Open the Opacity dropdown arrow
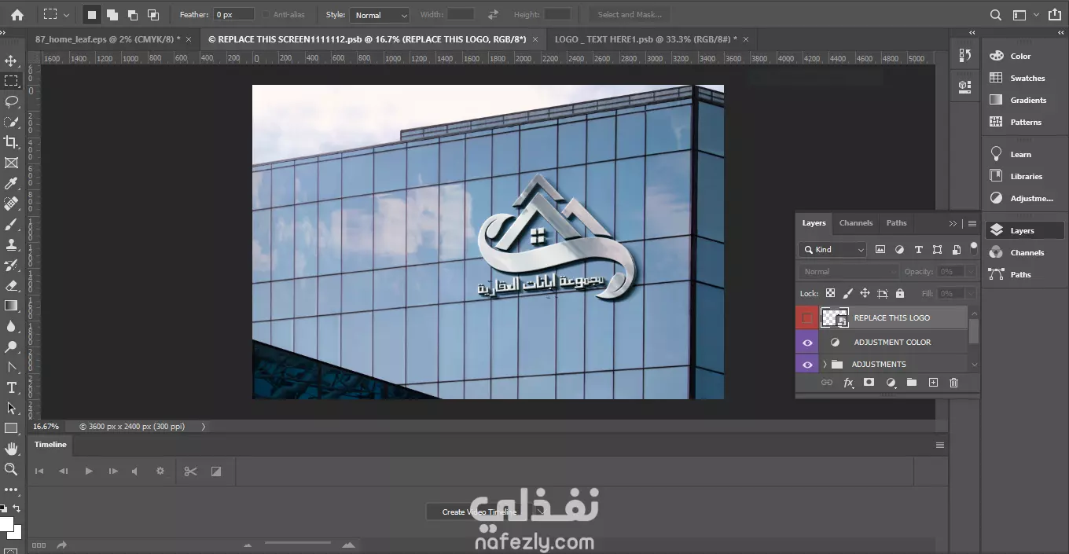 tap(970, 271)
